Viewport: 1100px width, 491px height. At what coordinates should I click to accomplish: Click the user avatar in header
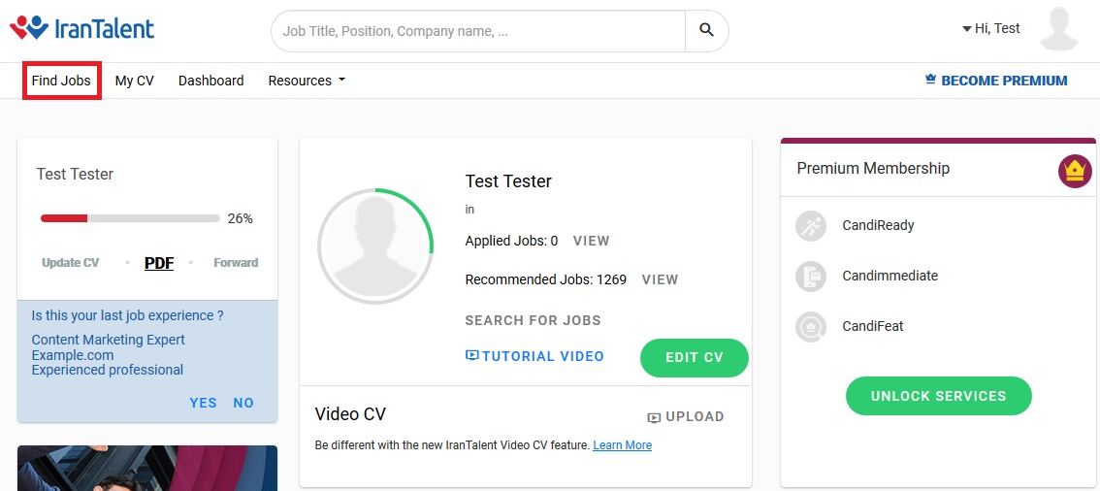point(1058,29)
